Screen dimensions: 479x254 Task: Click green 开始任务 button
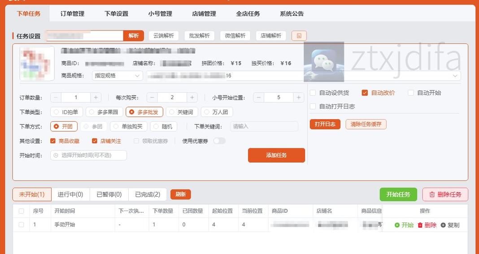pyautogui.click(x=398, y=194)
